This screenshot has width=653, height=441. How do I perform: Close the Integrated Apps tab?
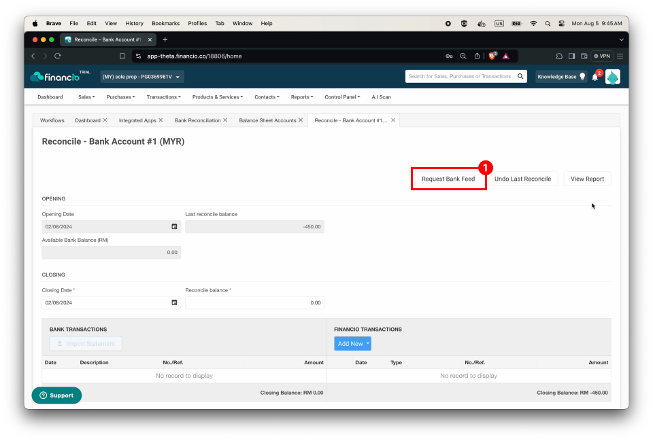pos(161,120)
